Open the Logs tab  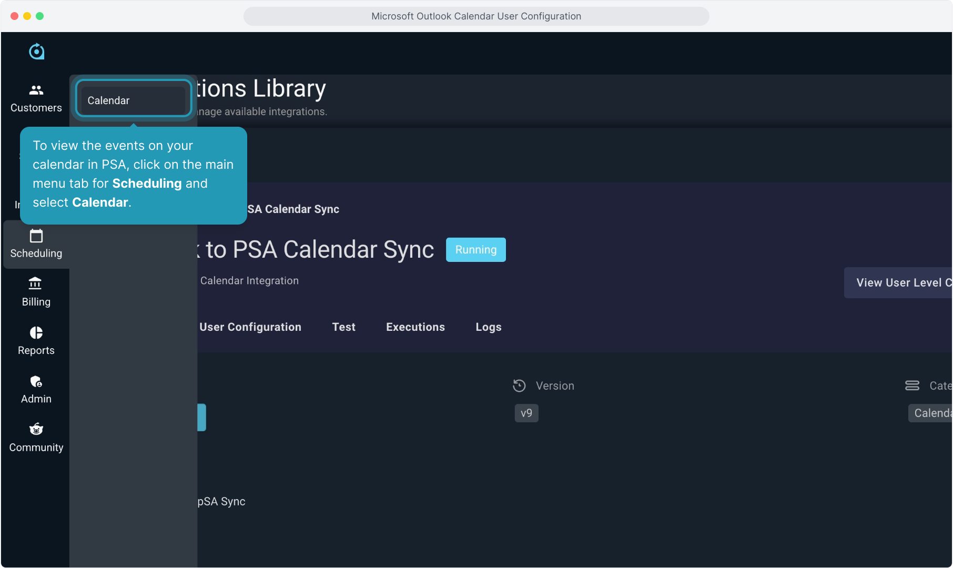pos(489,327)
